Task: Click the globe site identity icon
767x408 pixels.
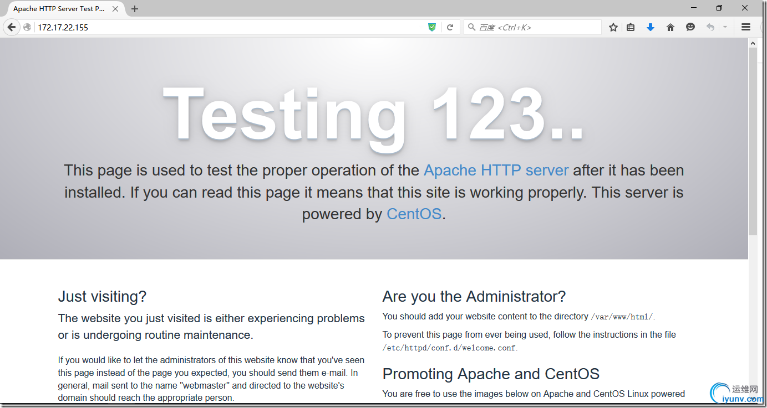Action: [27, 27]
